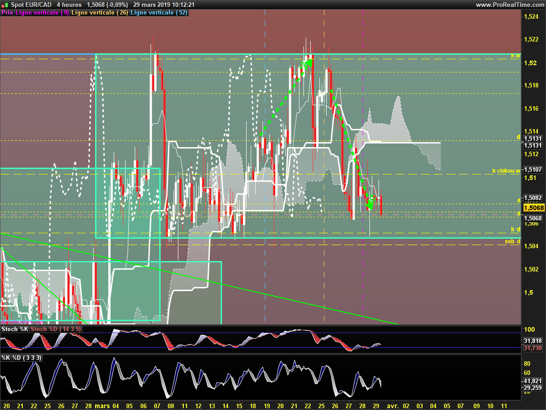Click the 100 level label in Stoch panel
The image size is (546, 410).
[529, 329]
